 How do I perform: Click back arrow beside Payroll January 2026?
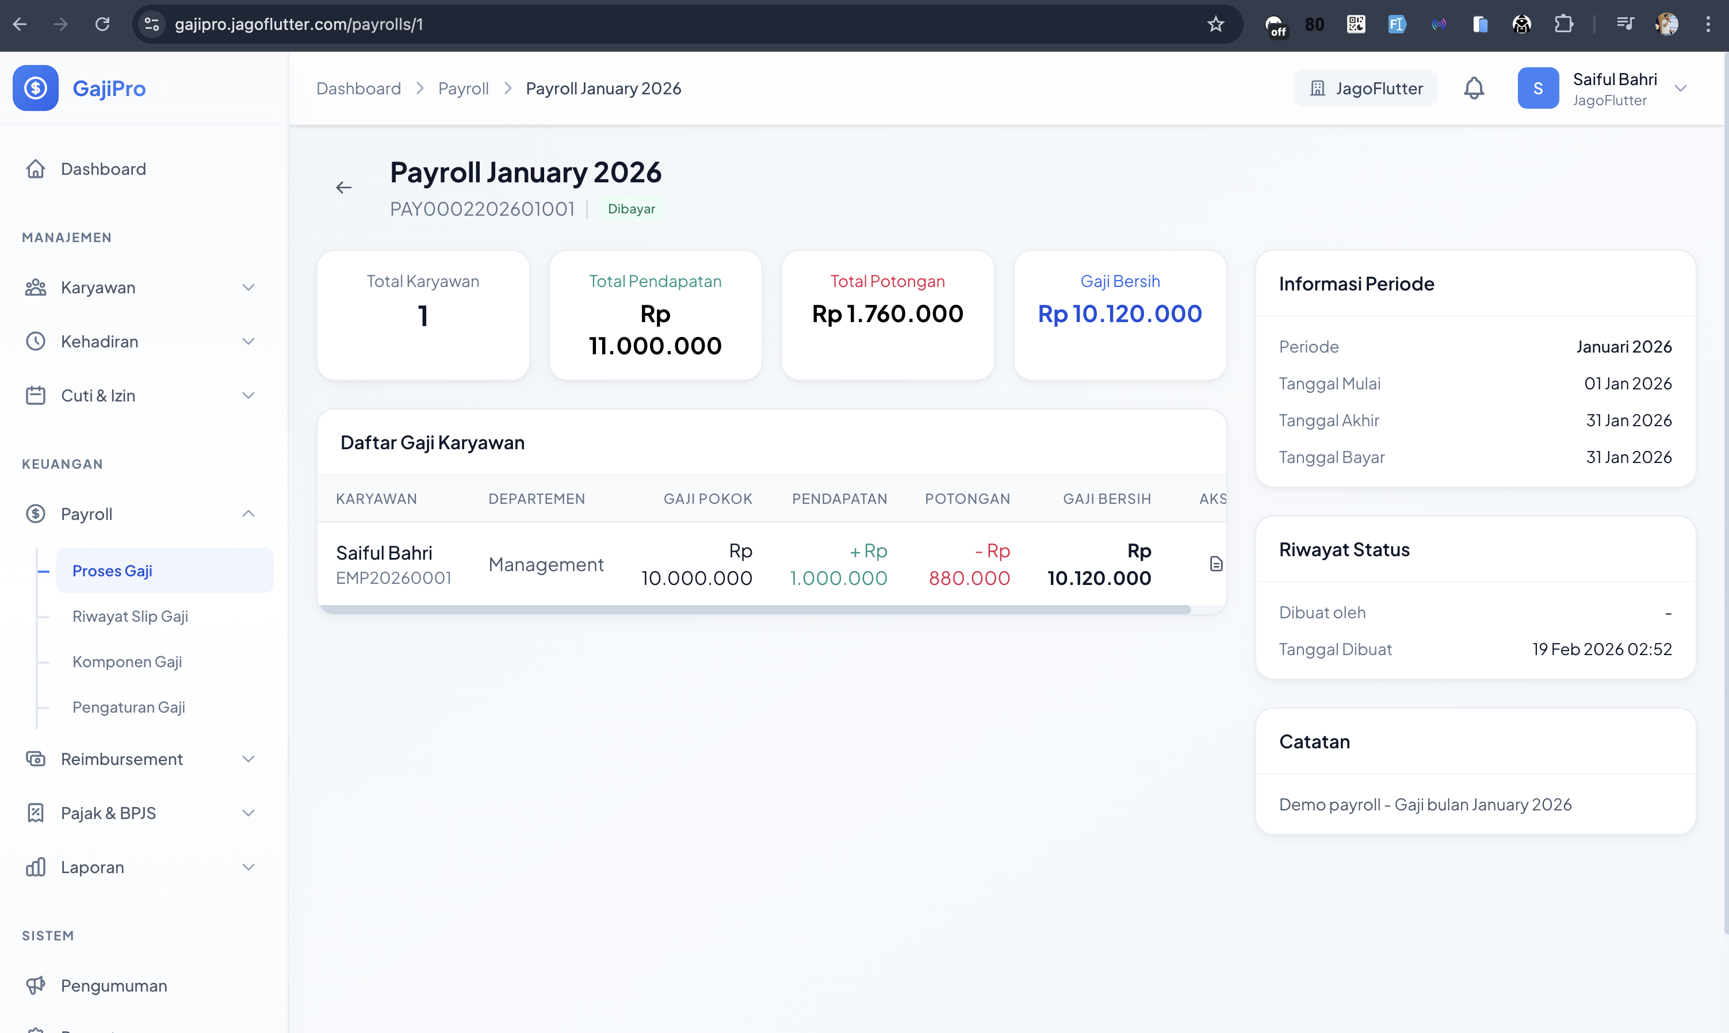point(344,188)
